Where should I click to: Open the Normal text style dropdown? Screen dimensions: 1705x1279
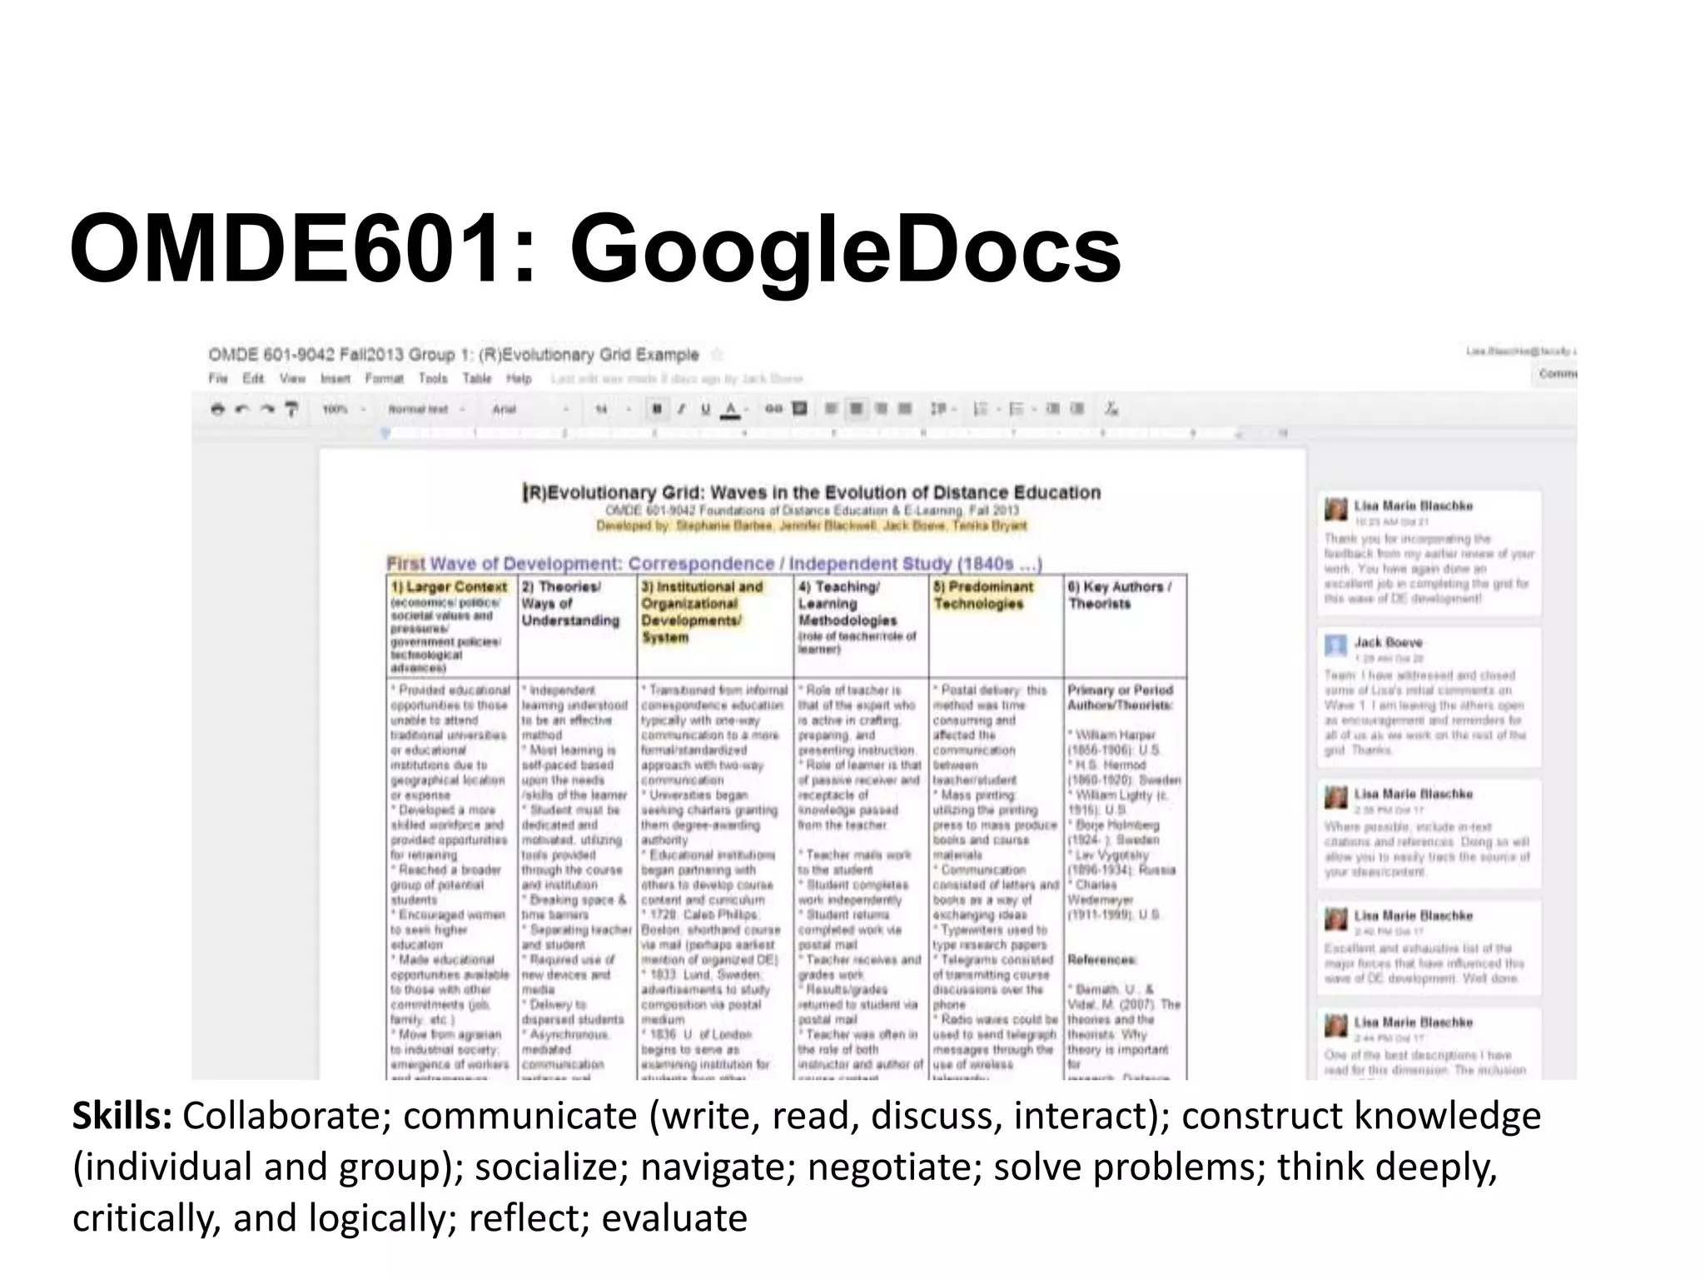coord(425,409)
